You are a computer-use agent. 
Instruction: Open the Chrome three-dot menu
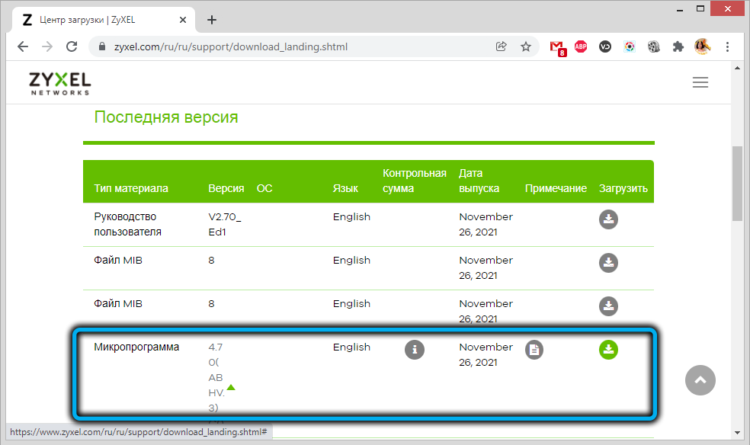[728, 46]
